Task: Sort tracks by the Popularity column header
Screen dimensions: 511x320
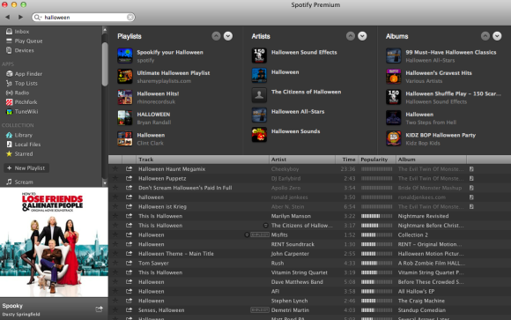Action: pos(377,160)
